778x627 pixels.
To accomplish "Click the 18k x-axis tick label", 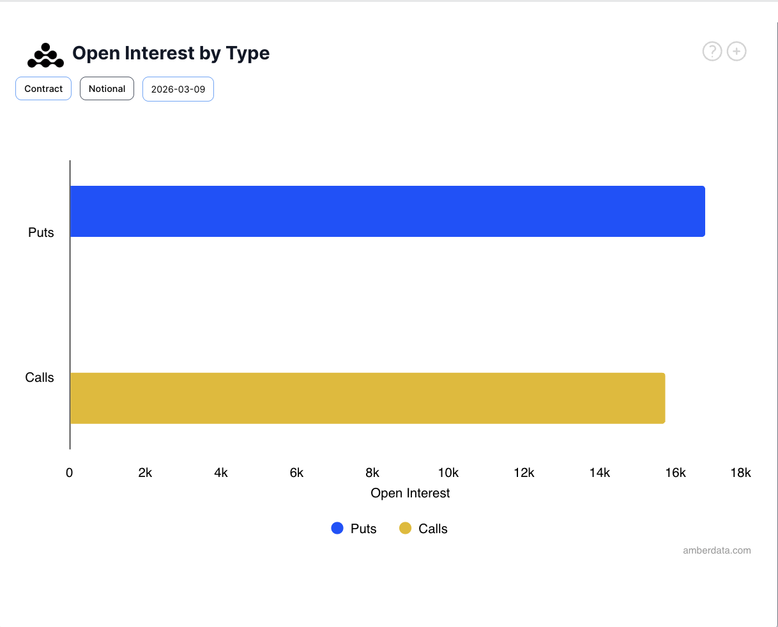I will tap(740, 472).
